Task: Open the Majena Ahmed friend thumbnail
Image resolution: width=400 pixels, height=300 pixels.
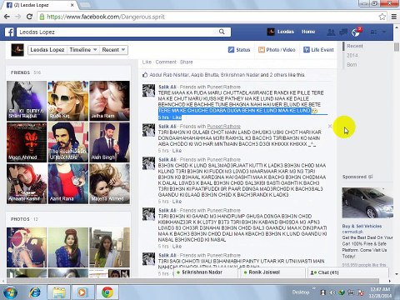Action: [109, 183]
